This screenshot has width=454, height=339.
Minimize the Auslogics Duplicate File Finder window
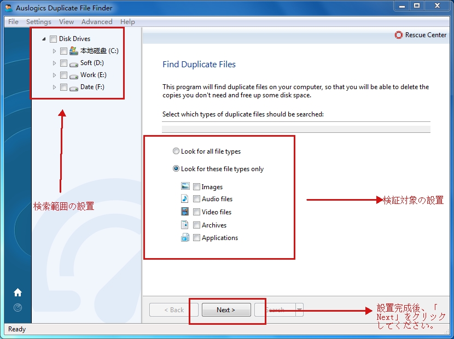tap(402, 6)
